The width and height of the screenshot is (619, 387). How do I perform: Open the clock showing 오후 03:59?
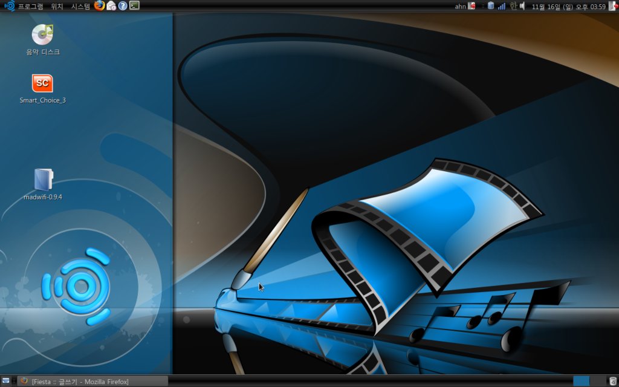pos(568,6)
